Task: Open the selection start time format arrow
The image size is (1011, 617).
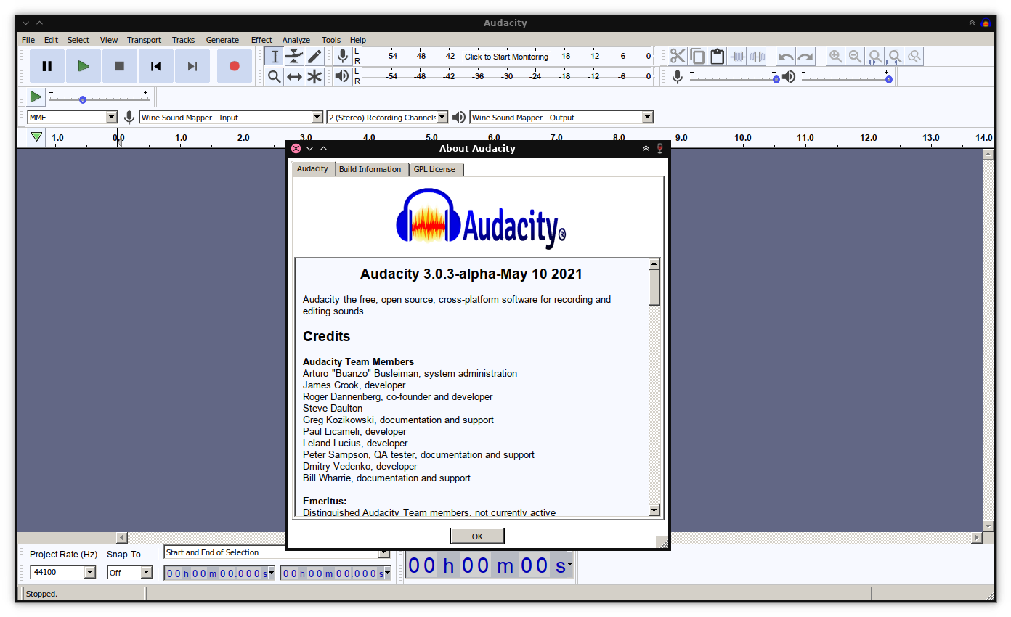Action: 272,573
